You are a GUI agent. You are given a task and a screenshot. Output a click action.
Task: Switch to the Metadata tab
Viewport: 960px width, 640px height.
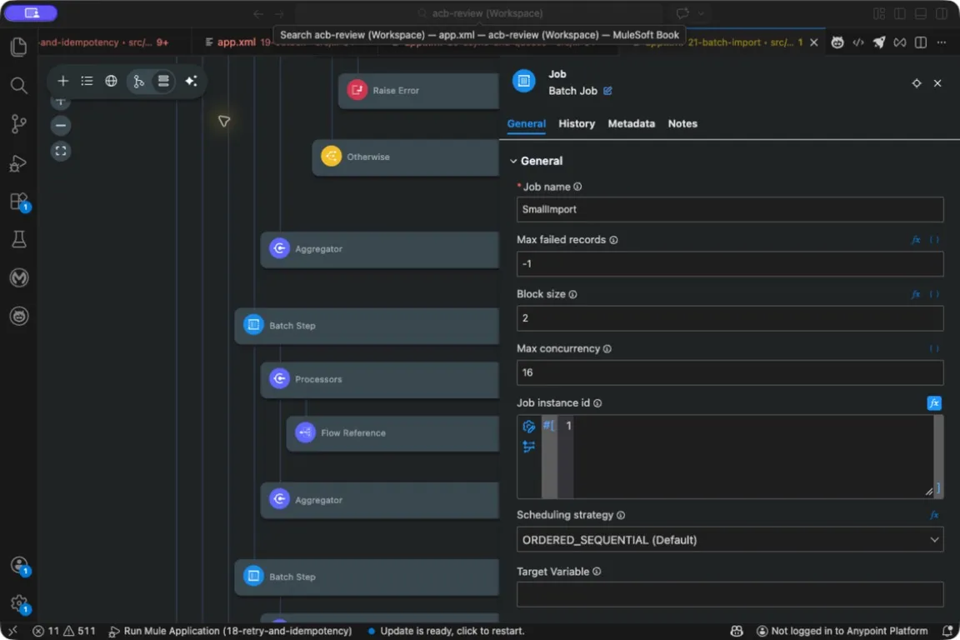tap(631, 123)
